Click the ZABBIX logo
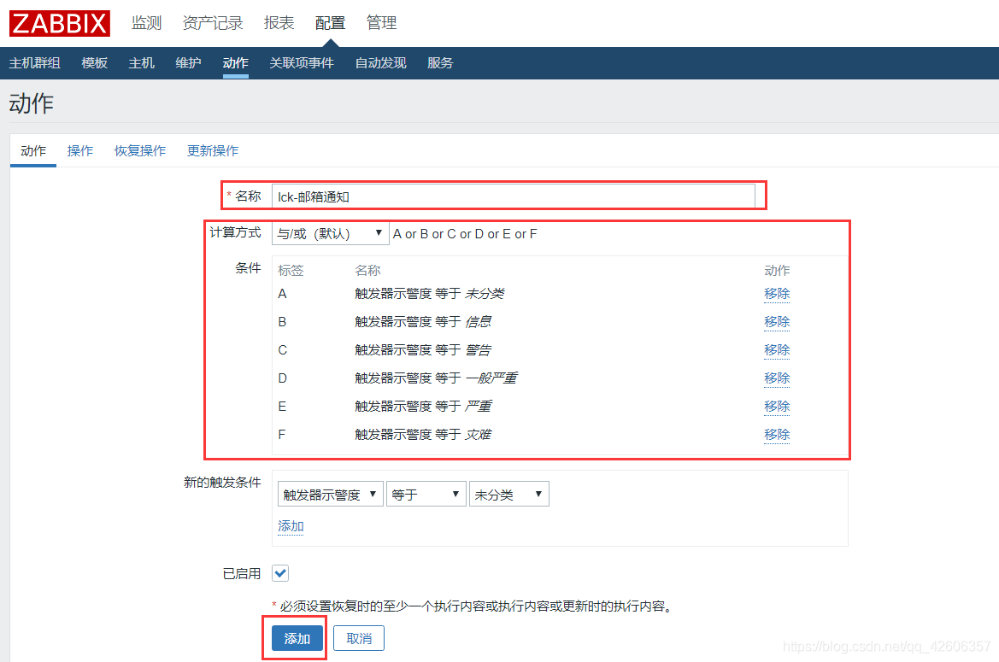Screen dimensions: 999x662 point(59,24)
